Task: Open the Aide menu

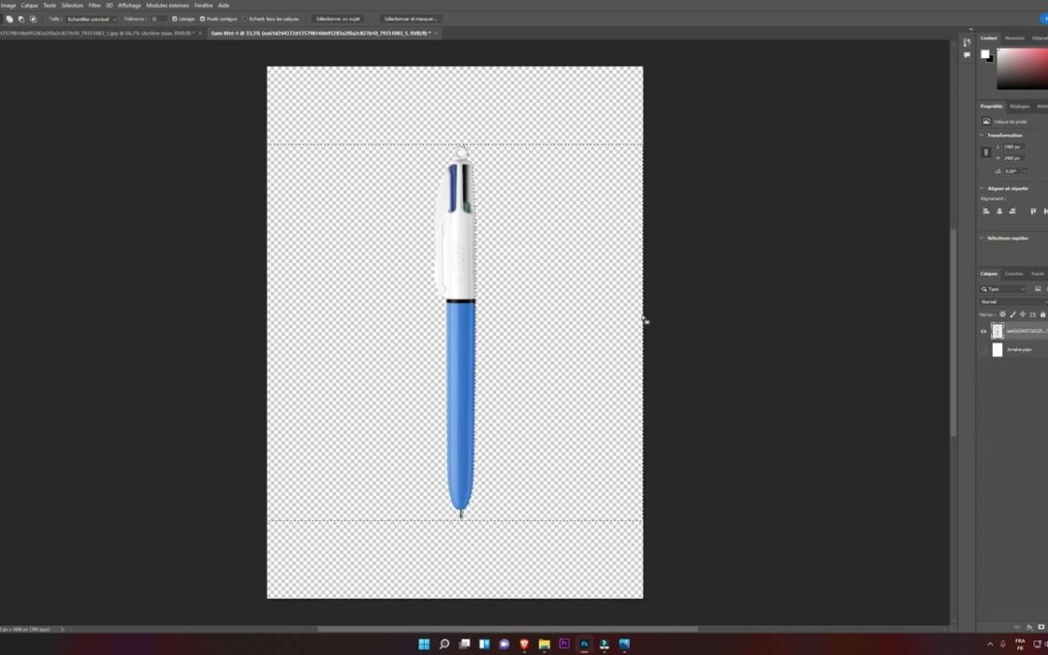Action: click(223, 6)
